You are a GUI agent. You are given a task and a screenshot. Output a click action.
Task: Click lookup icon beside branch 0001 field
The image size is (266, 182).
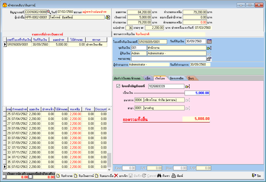tap(187, 108)
